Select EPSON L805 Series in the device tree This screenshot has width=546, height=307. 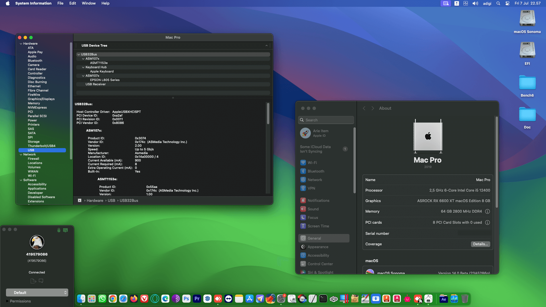coord(105,80)
